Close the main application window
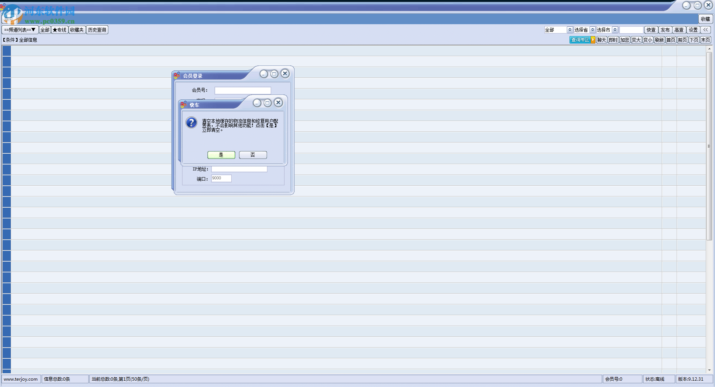 pos(709,5)
